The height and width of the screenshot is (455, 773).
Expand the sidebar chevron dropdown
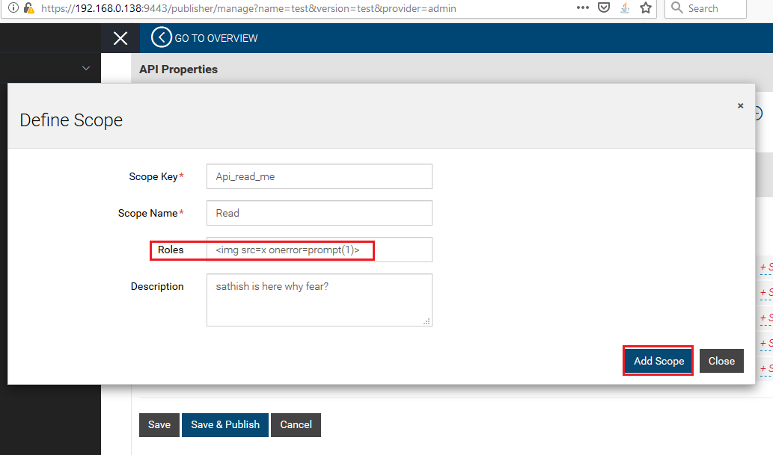pyautogui.click(x=86, y=68)
